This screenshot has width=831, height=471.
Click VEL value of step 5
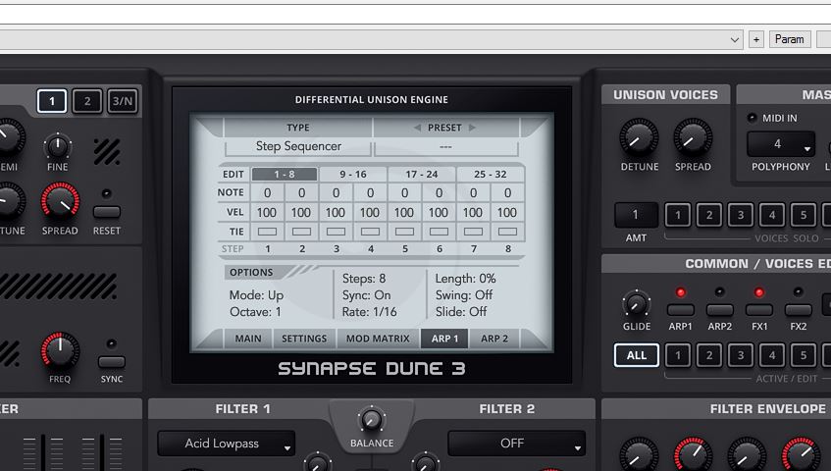[404, 213]
